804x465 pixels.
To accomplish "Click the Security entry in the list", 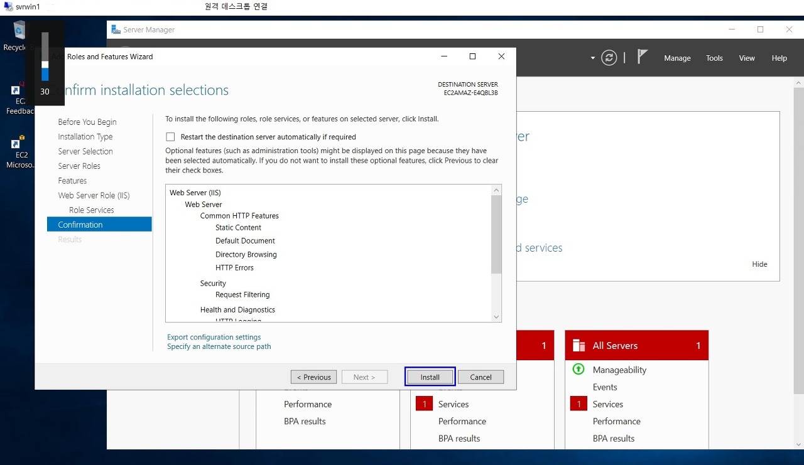I will 213,284.
